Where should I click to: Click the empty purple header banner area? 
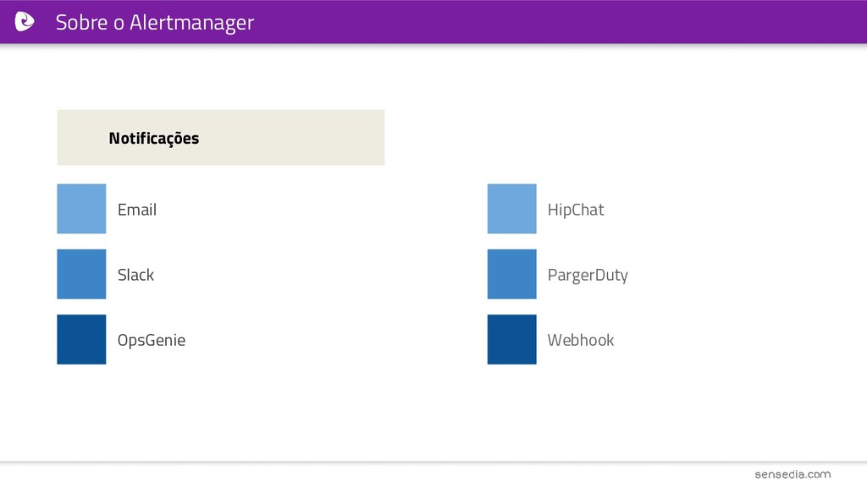553,21
